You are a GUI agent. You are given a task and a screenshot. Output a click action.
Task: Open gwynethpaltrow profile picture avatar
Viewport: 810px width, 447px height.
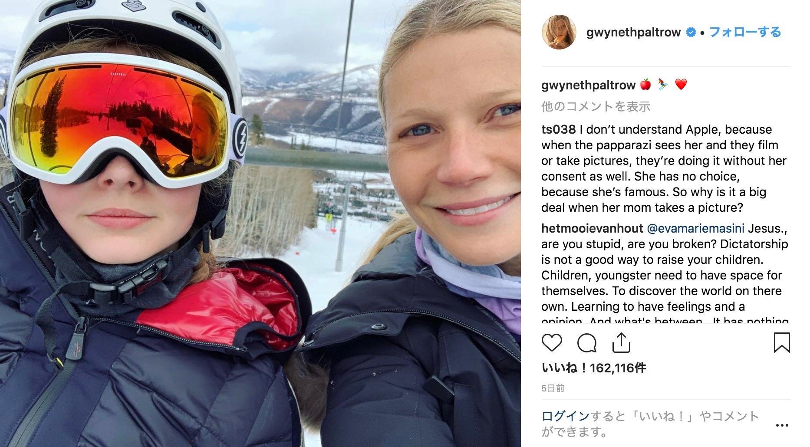click(559, 32)
